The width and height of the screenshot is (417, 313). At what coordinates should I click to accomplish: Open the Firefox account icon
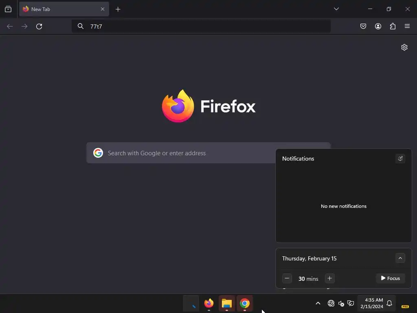pos(378,26)
